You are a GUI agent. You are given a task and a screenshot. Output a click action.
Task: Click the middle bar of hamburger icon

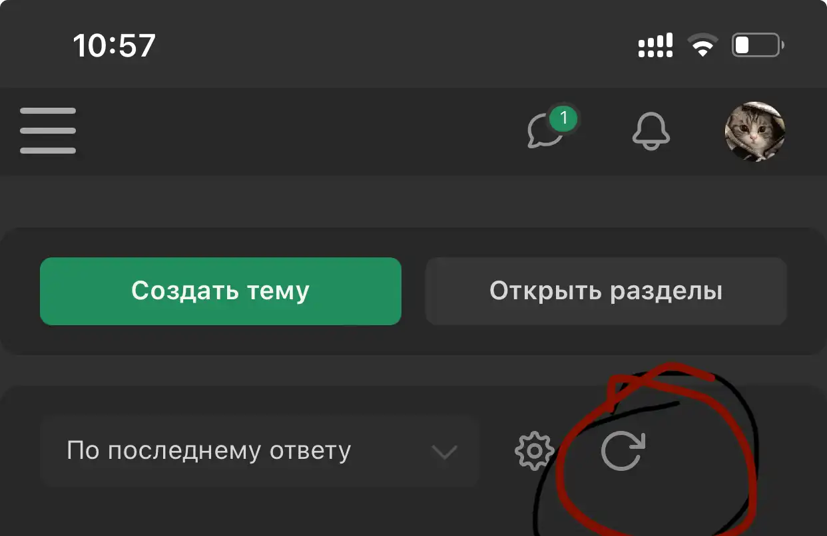[48, 131]
